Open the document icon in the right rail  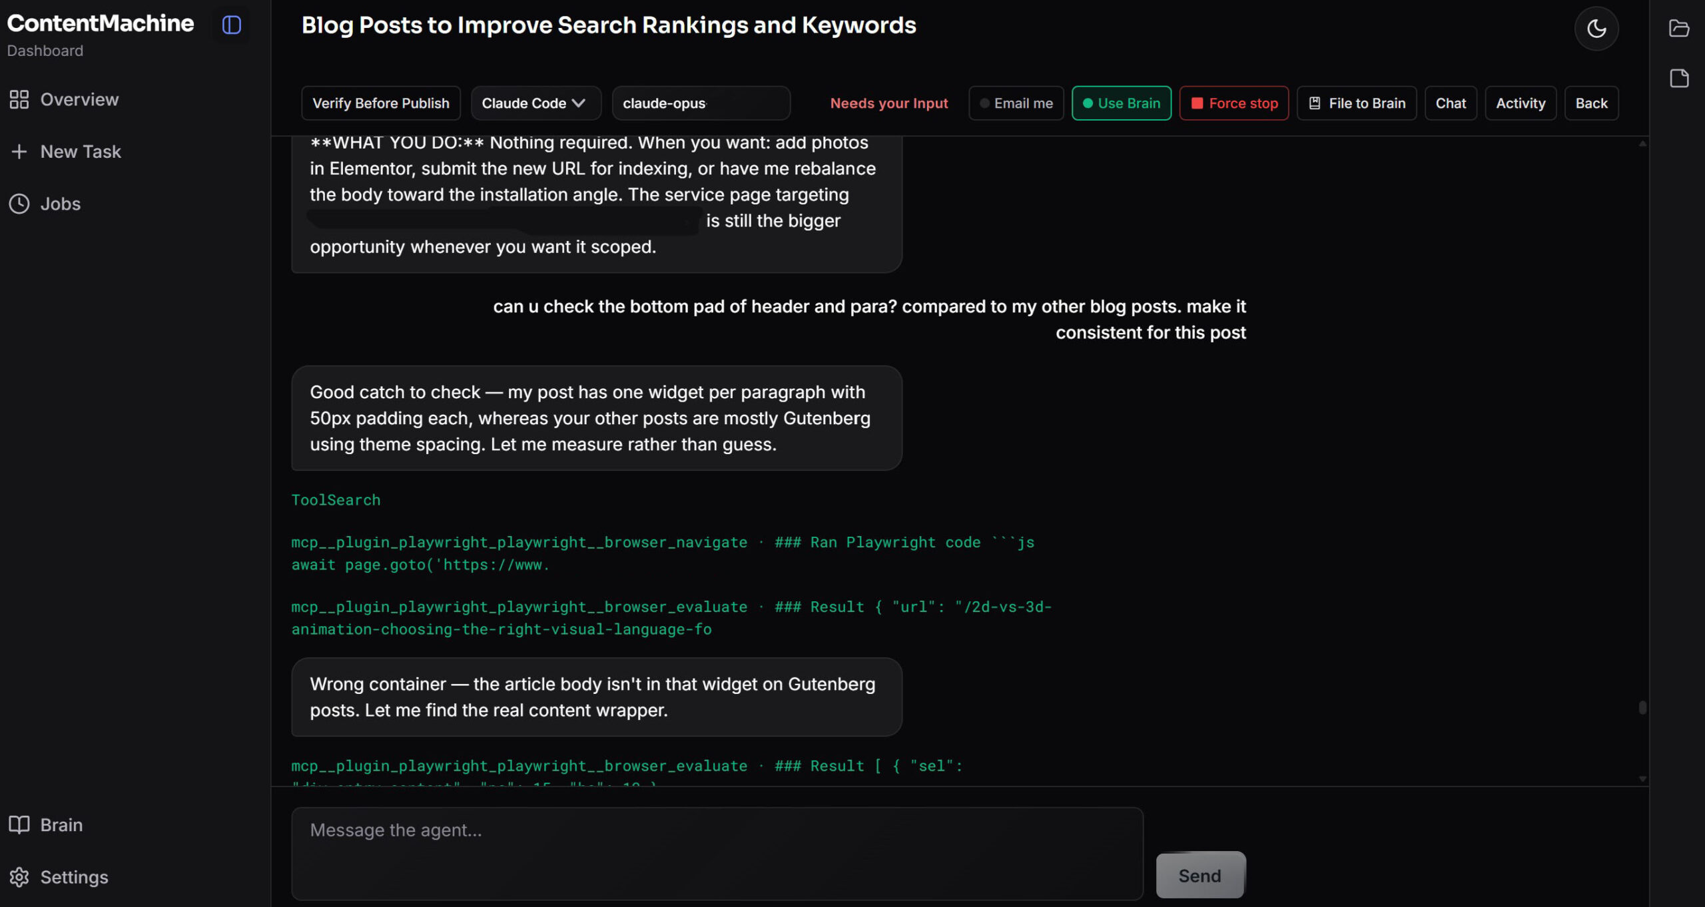[x=1678, y=79]
